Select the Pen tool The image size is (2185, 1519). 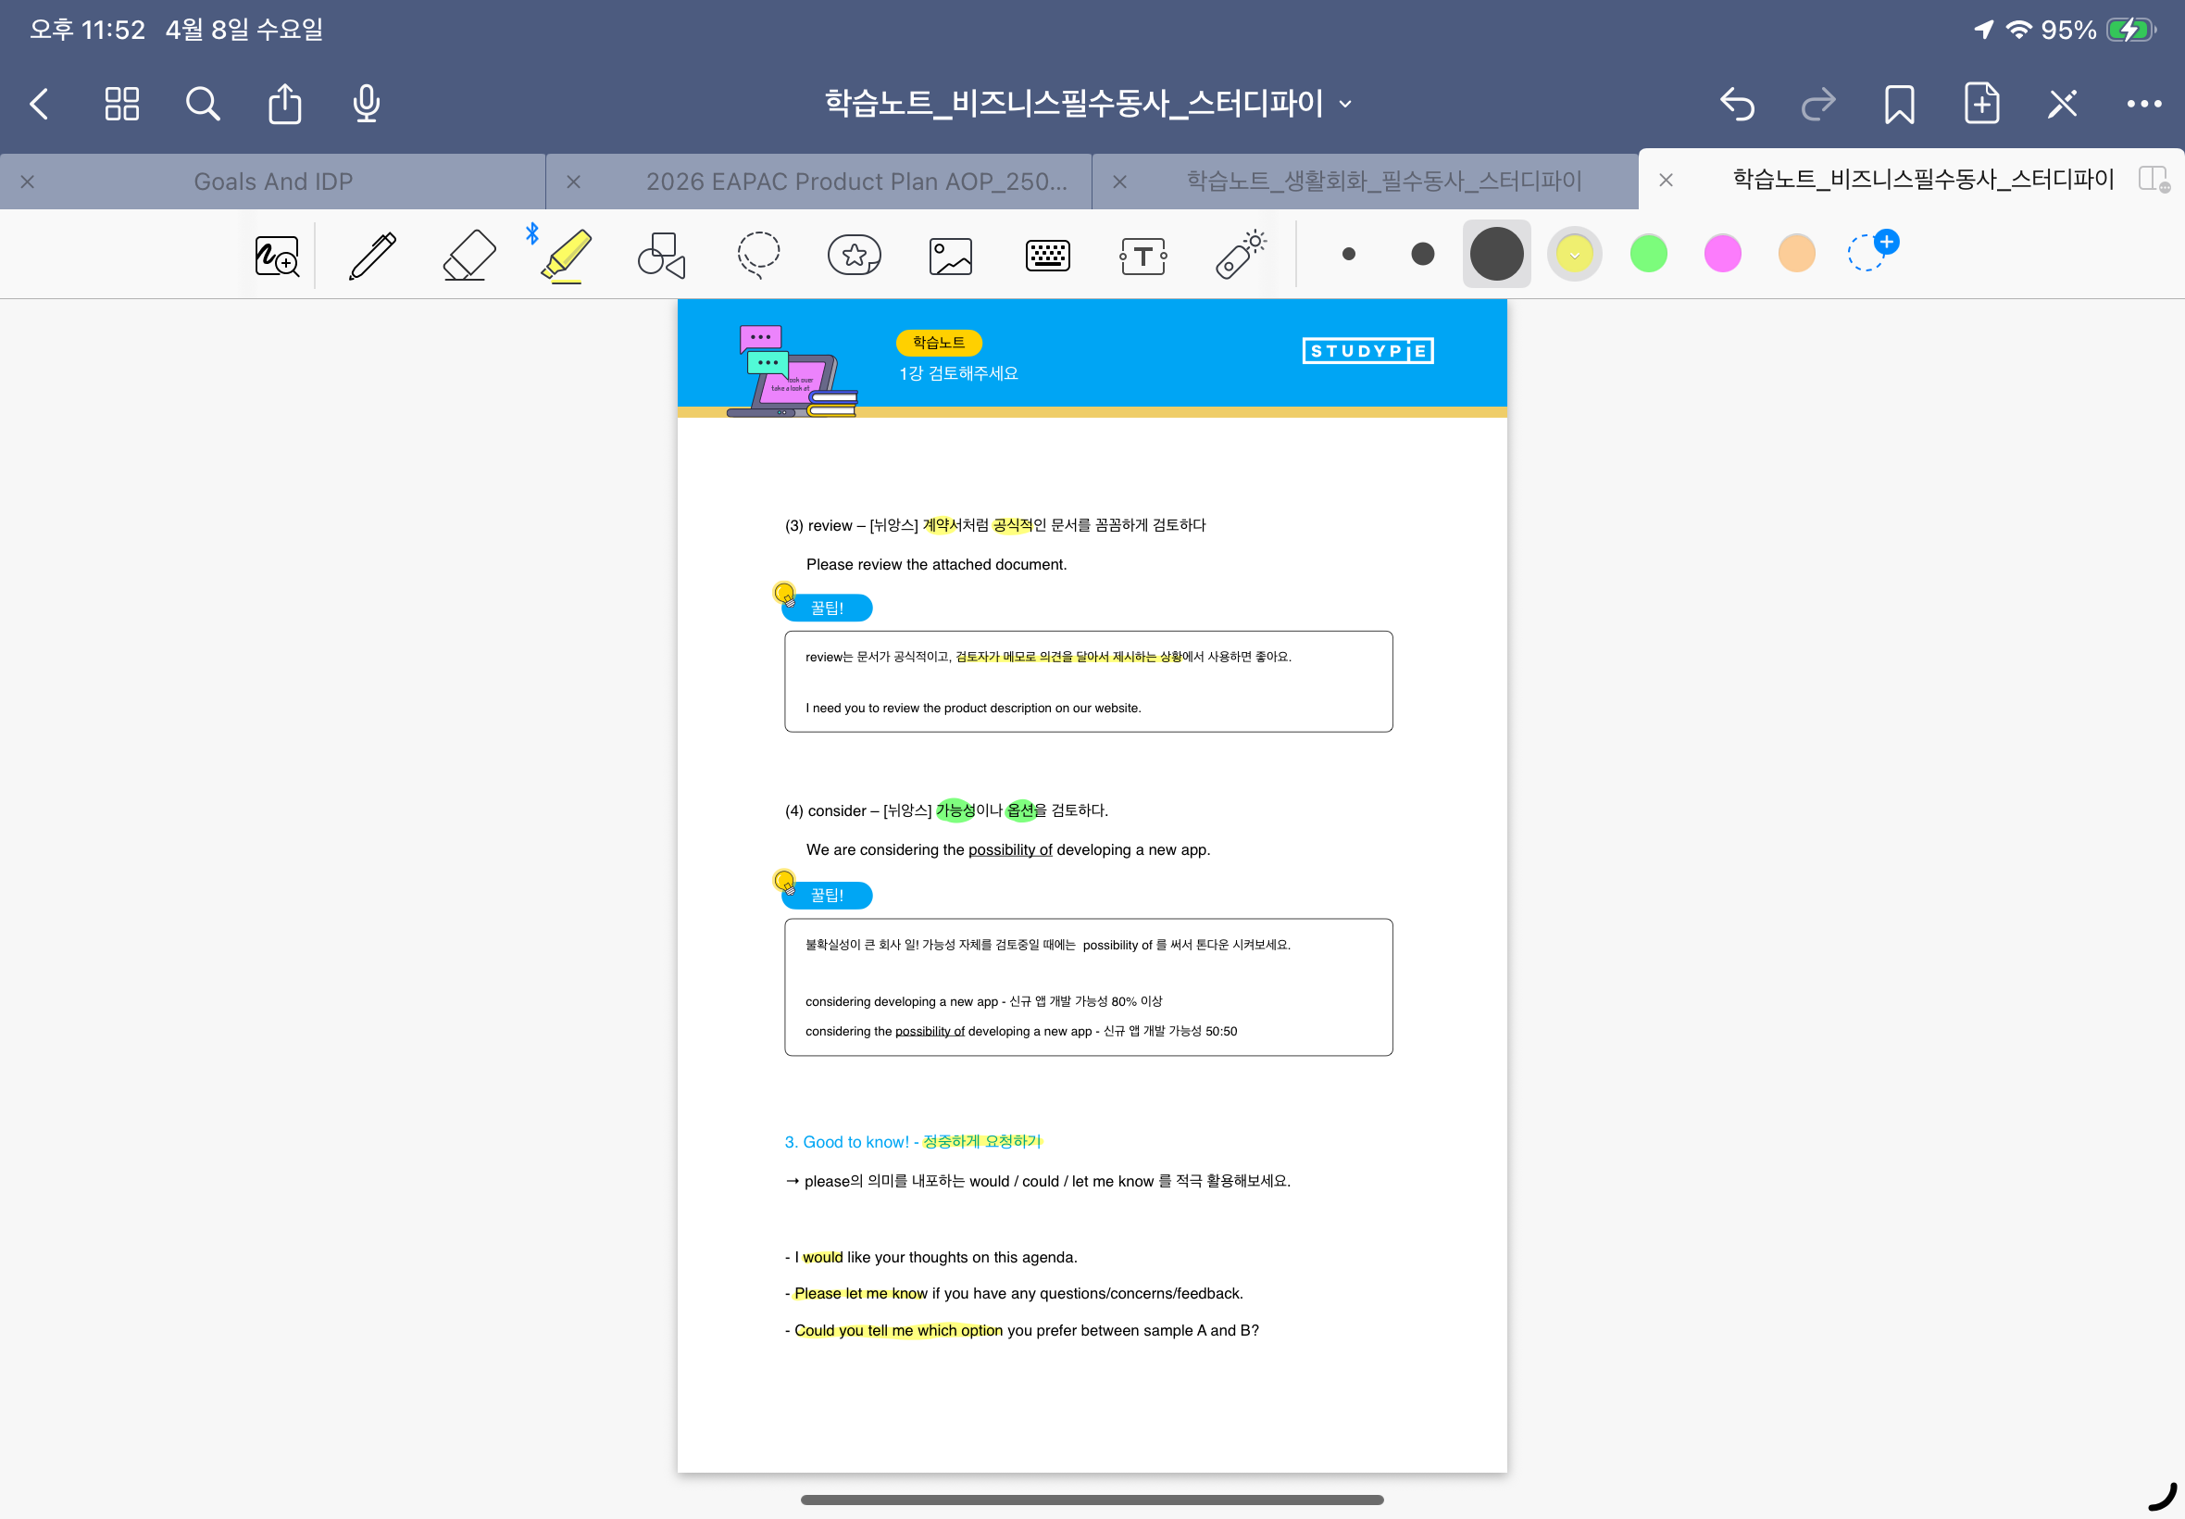point(372,255)
